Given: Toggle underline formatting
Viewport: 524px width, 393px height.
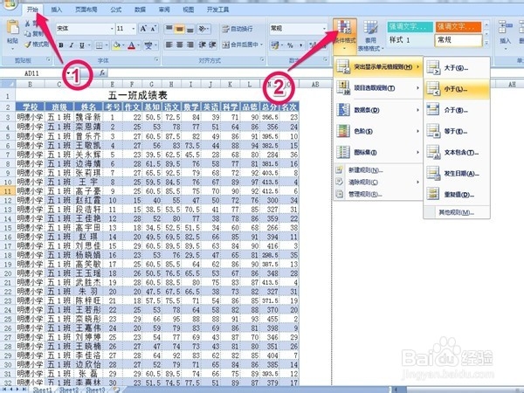Looking at the screenshot, I should point(82,45).
